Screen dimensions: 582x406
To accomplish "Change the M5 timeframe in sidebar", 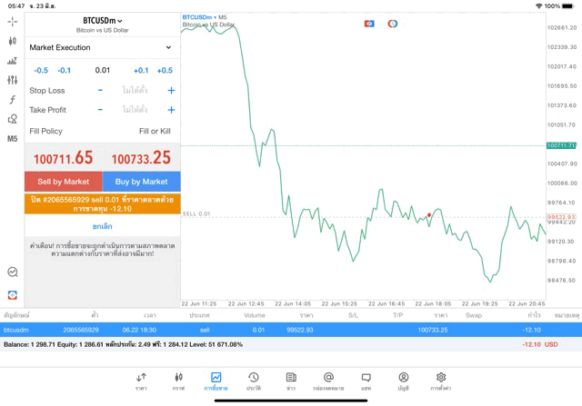I will pos(13,139).
